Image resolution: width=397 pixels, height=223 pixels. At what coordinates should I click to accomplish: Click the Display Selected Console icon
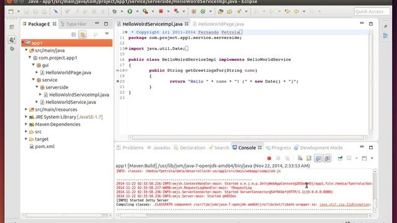[349, 159]
